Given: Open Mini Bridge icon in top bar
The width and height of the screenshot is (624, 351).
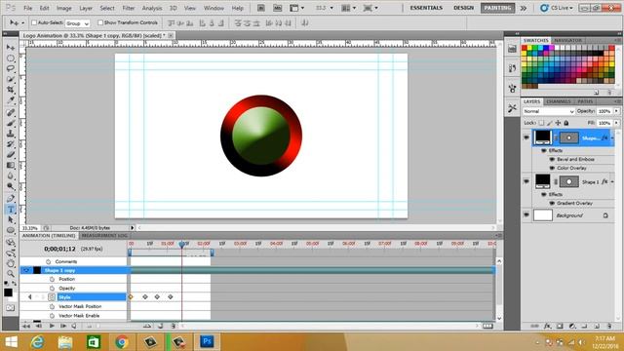Looking at the screenshot, I should [277, 8].
